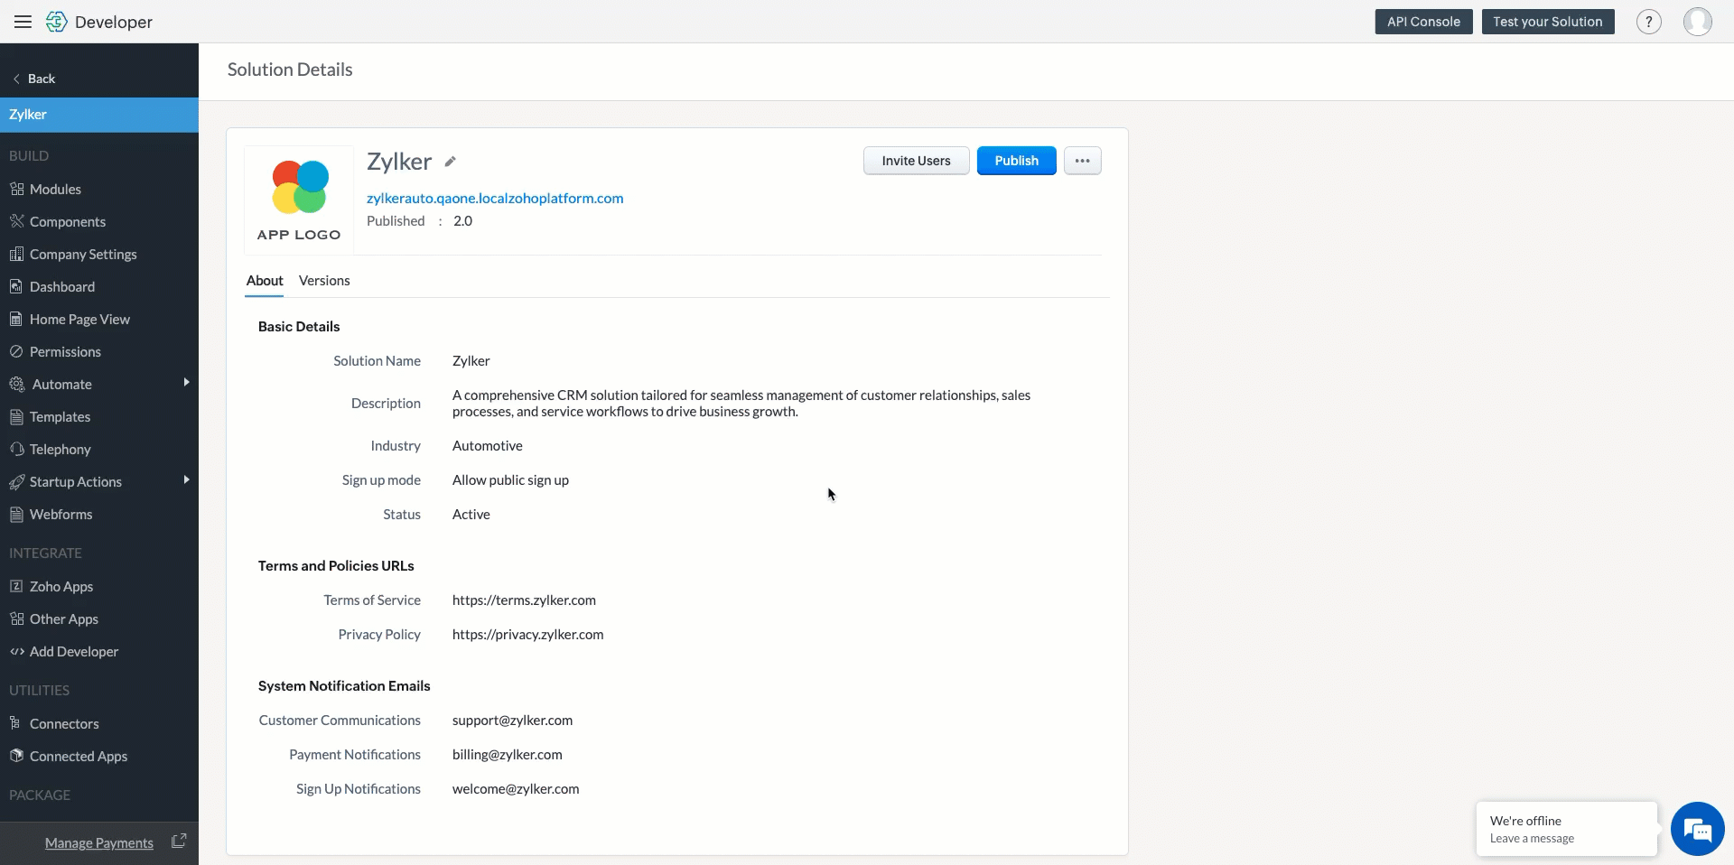Open the user profile avatar
The image size is (1734, 865).
click(x=1697, y=22)
